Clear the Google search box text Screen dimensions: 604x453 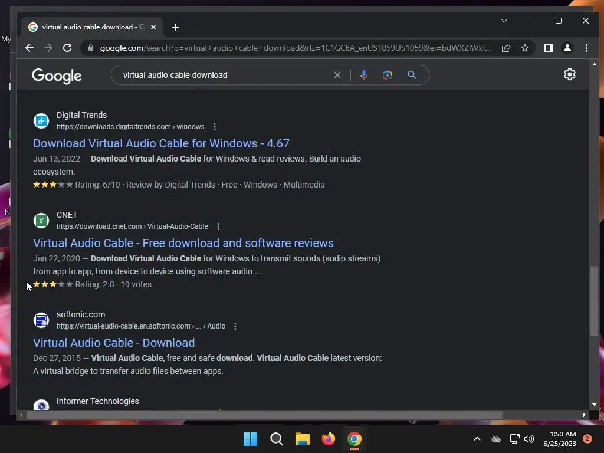click(337, 75)
